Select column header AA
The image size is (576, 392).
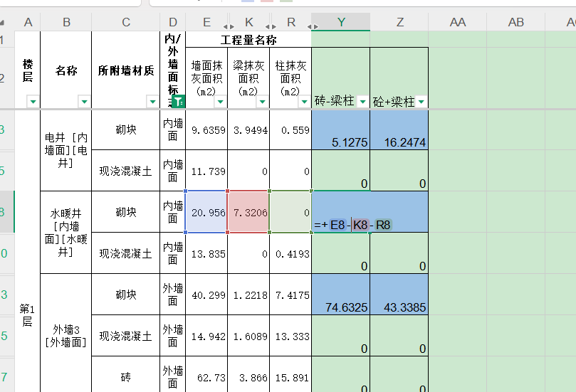pos(458,22)
